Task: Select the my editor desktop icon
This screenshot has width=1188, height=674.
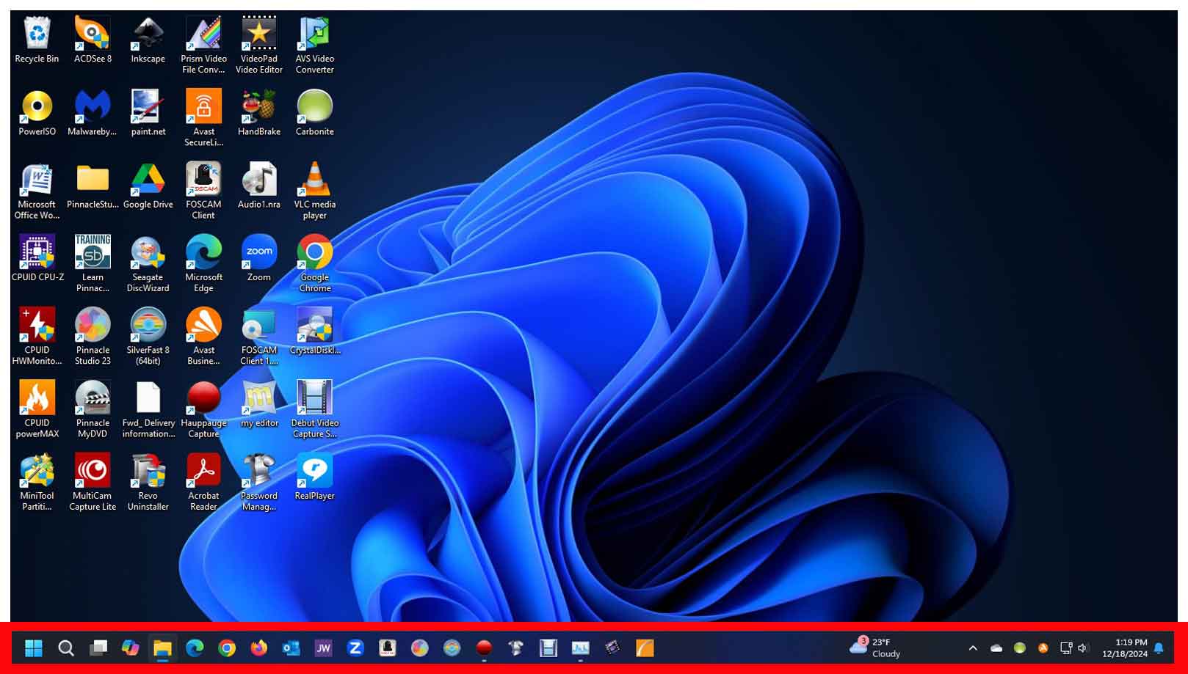Action: point(259,403)
